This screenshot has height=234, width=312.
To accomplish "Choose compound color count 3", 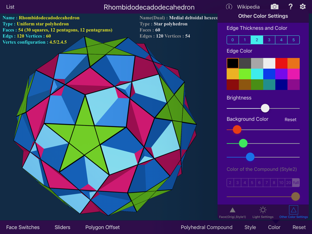I will [x=237, y=183].
